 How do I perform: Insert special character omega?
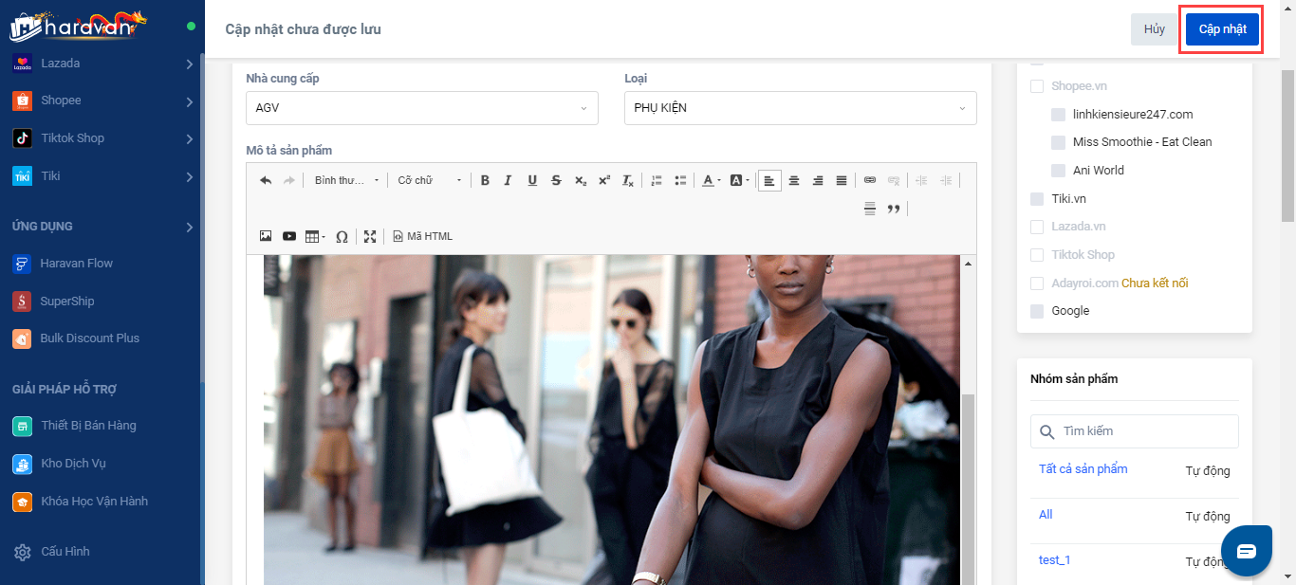(x=342, y=236)
